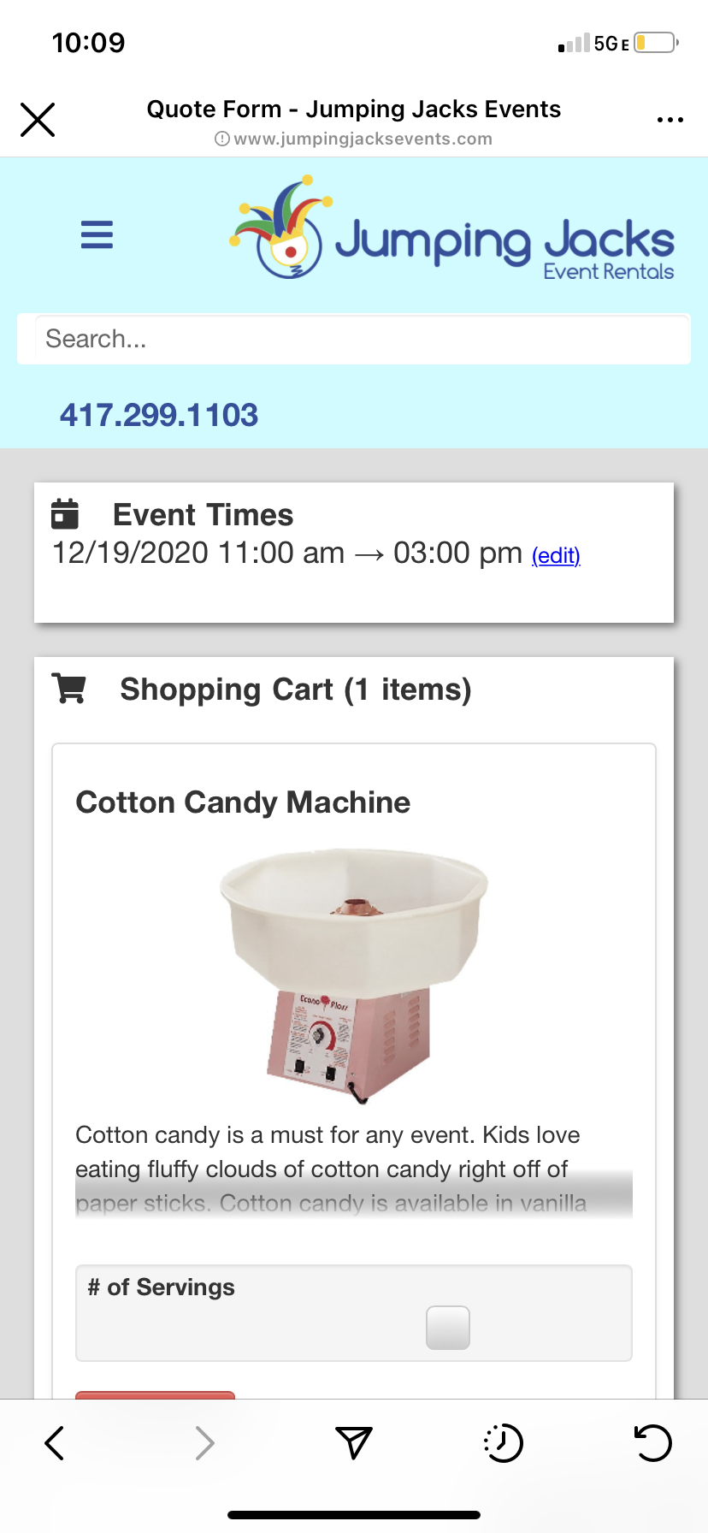Close the in-app browser with X
This screenshot has width=708, height=1533.
coord(38,120)
